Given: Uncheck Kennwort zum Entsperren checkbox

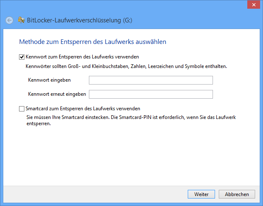Looking at the screenshot, I should coord(22,57).
